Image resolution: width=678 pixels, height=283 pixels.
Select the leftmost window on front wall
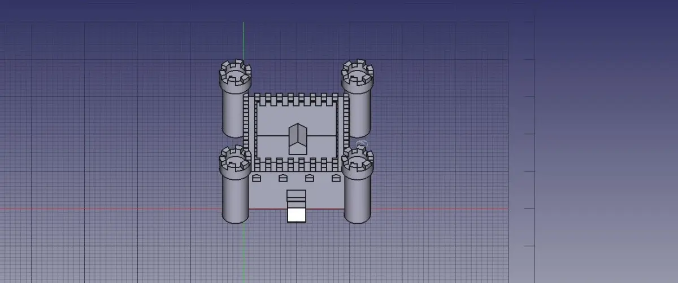point(256,178)
